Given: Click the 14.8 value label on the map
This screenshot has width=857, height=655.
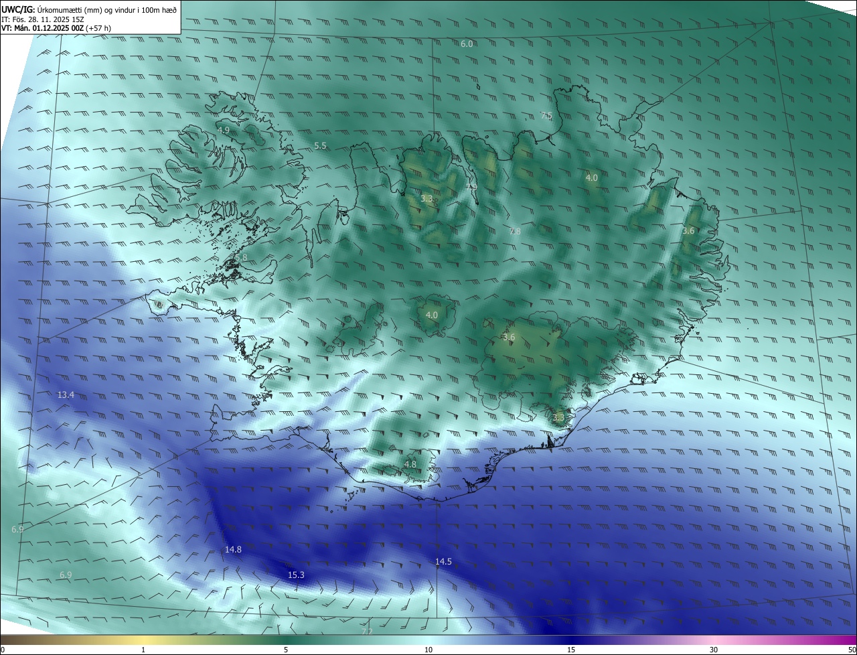Looking at the screenshot, I should coord(233,549).
